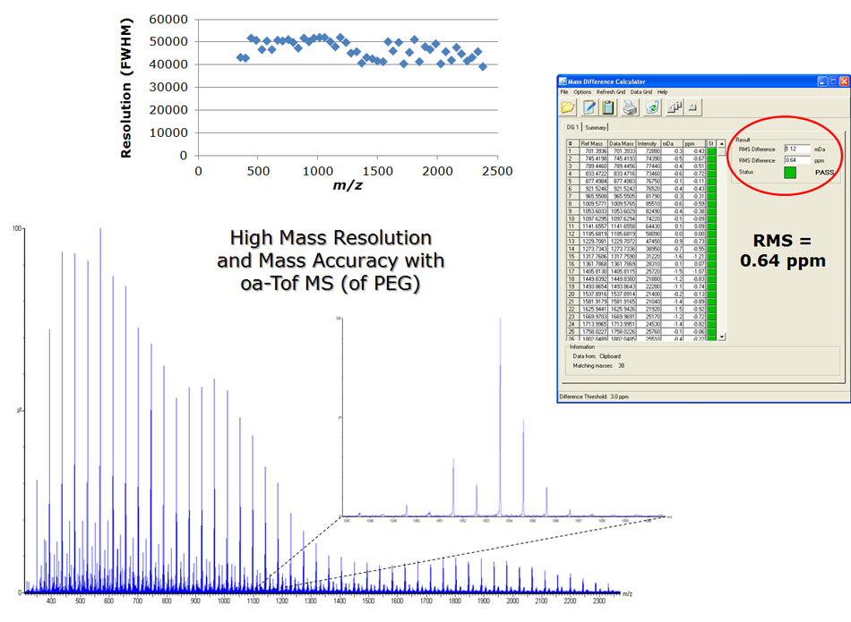Click the notepad-with-pencil edit toolbar icon
The width and height of the screenshot is (851, 622).
point(589,107)
